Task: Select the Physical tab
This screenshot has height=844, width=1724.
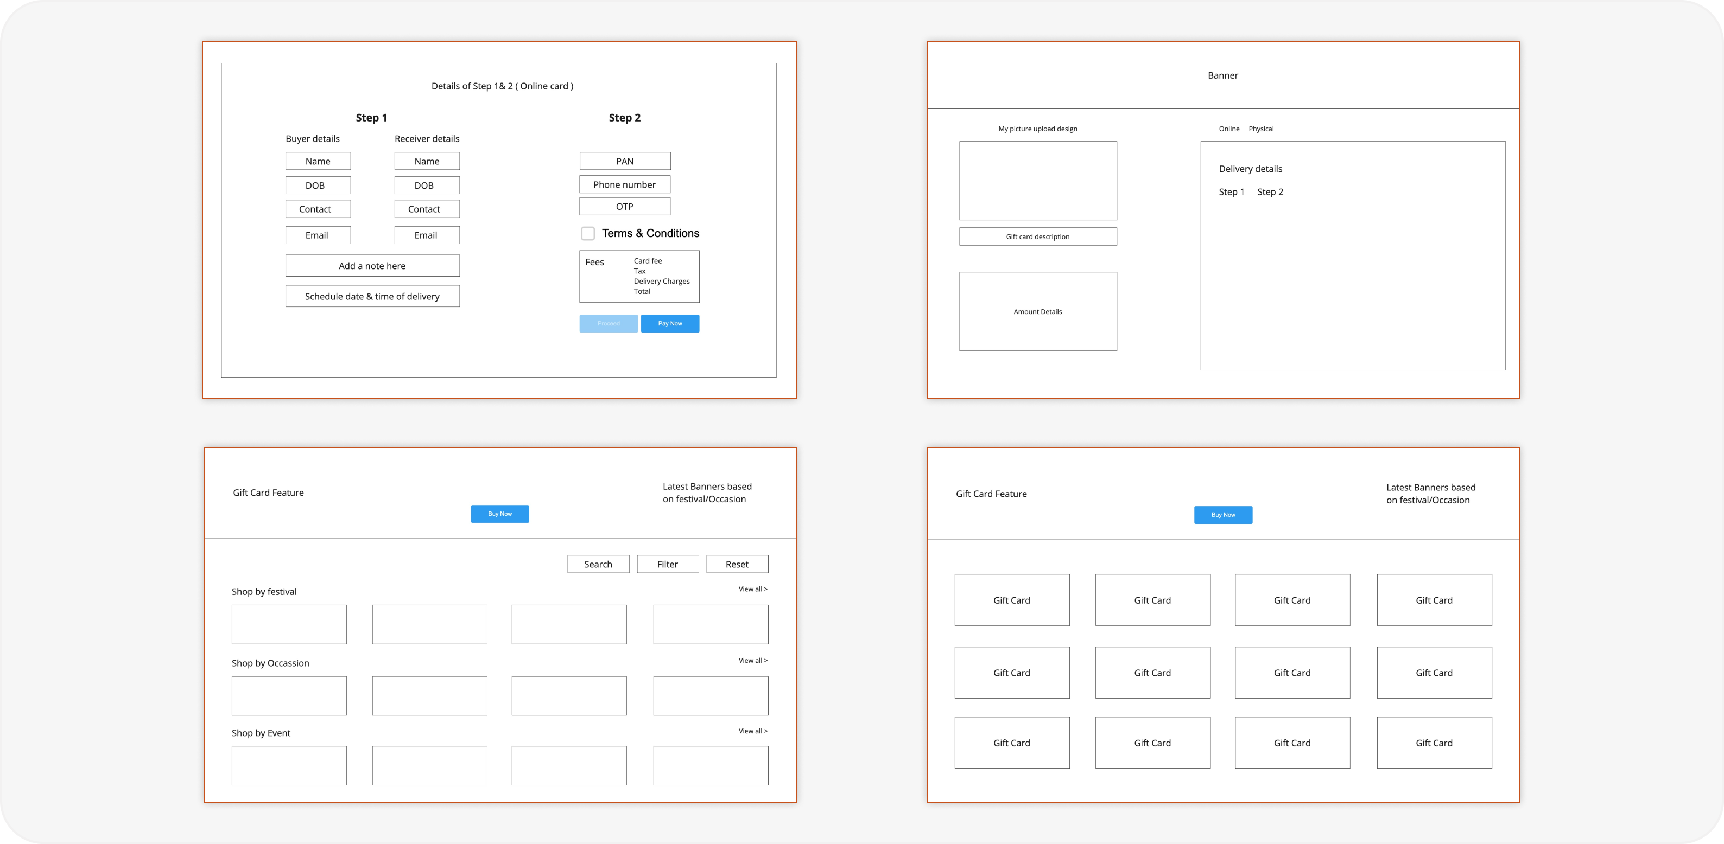Action: coord(1261,129)
